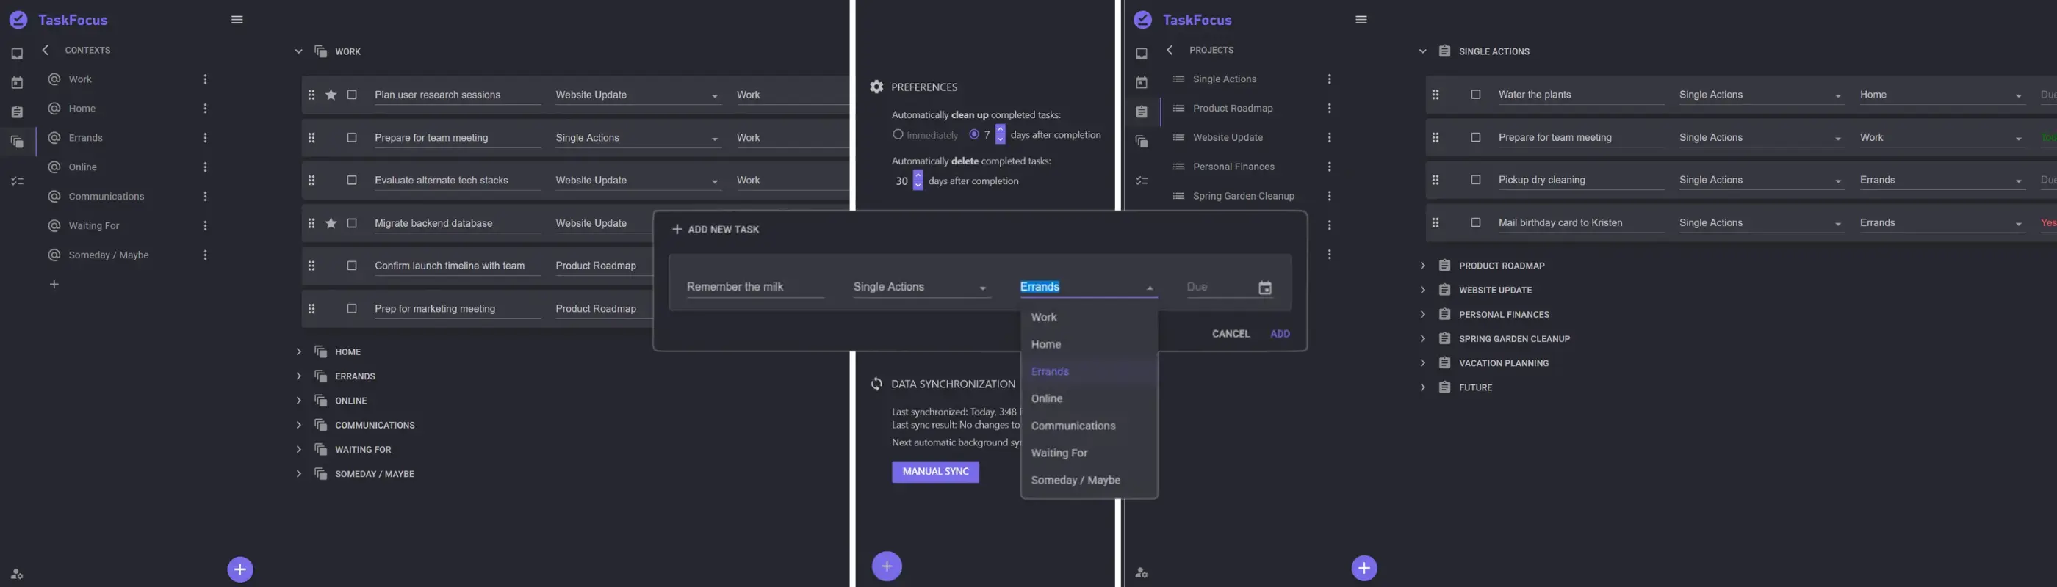2057x587 pixels.
Task: Check off Prepare for team meeting in Work list
Action: (x=351, y=138)
